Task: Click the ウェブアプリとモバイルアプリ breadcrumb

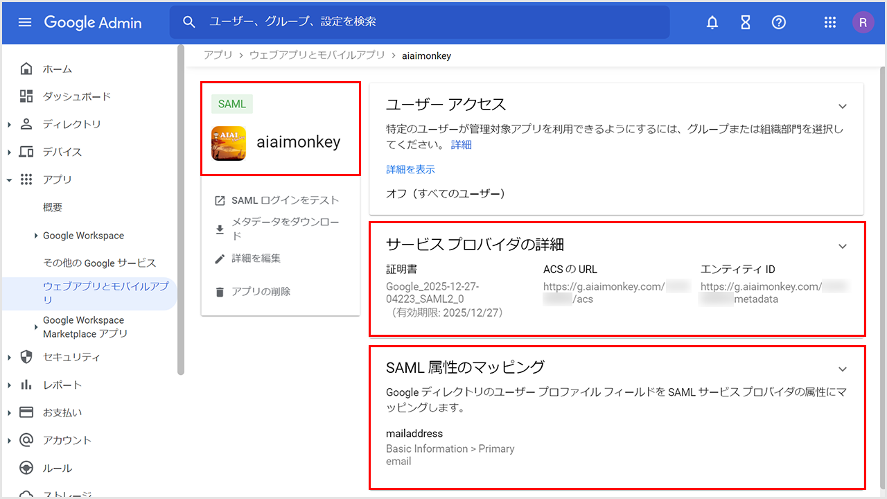Action: pyautogui.click(x=317, y=55)
